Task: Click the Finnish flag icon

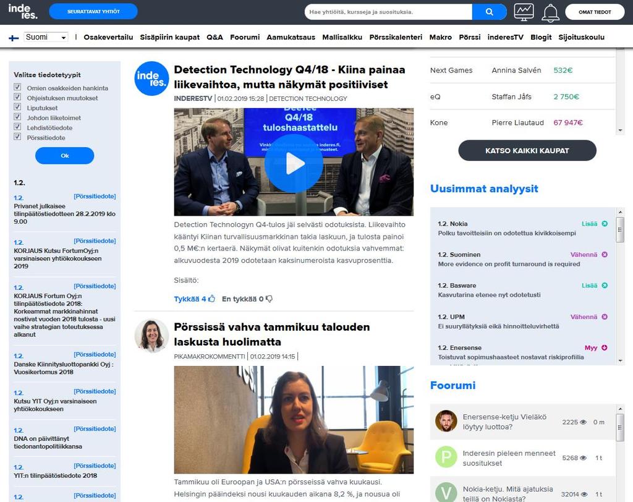Action: tap(14, 38)
